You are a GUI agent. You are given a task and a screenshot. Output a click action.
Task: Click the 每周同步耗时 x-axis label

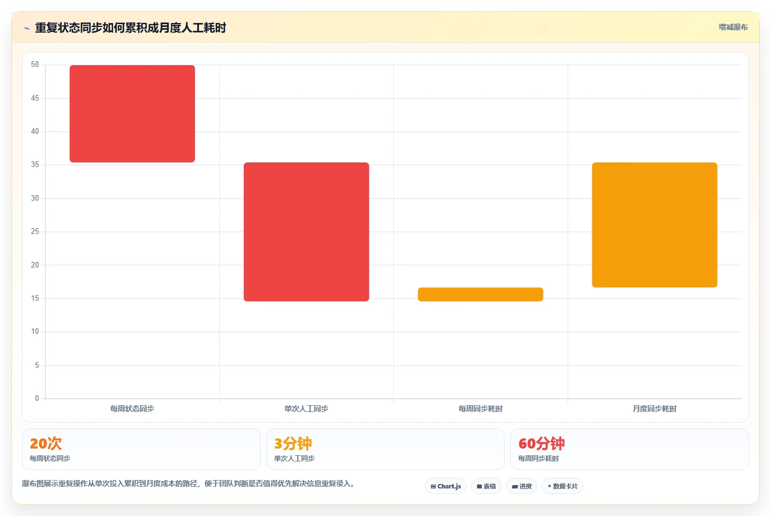[480, 409]
